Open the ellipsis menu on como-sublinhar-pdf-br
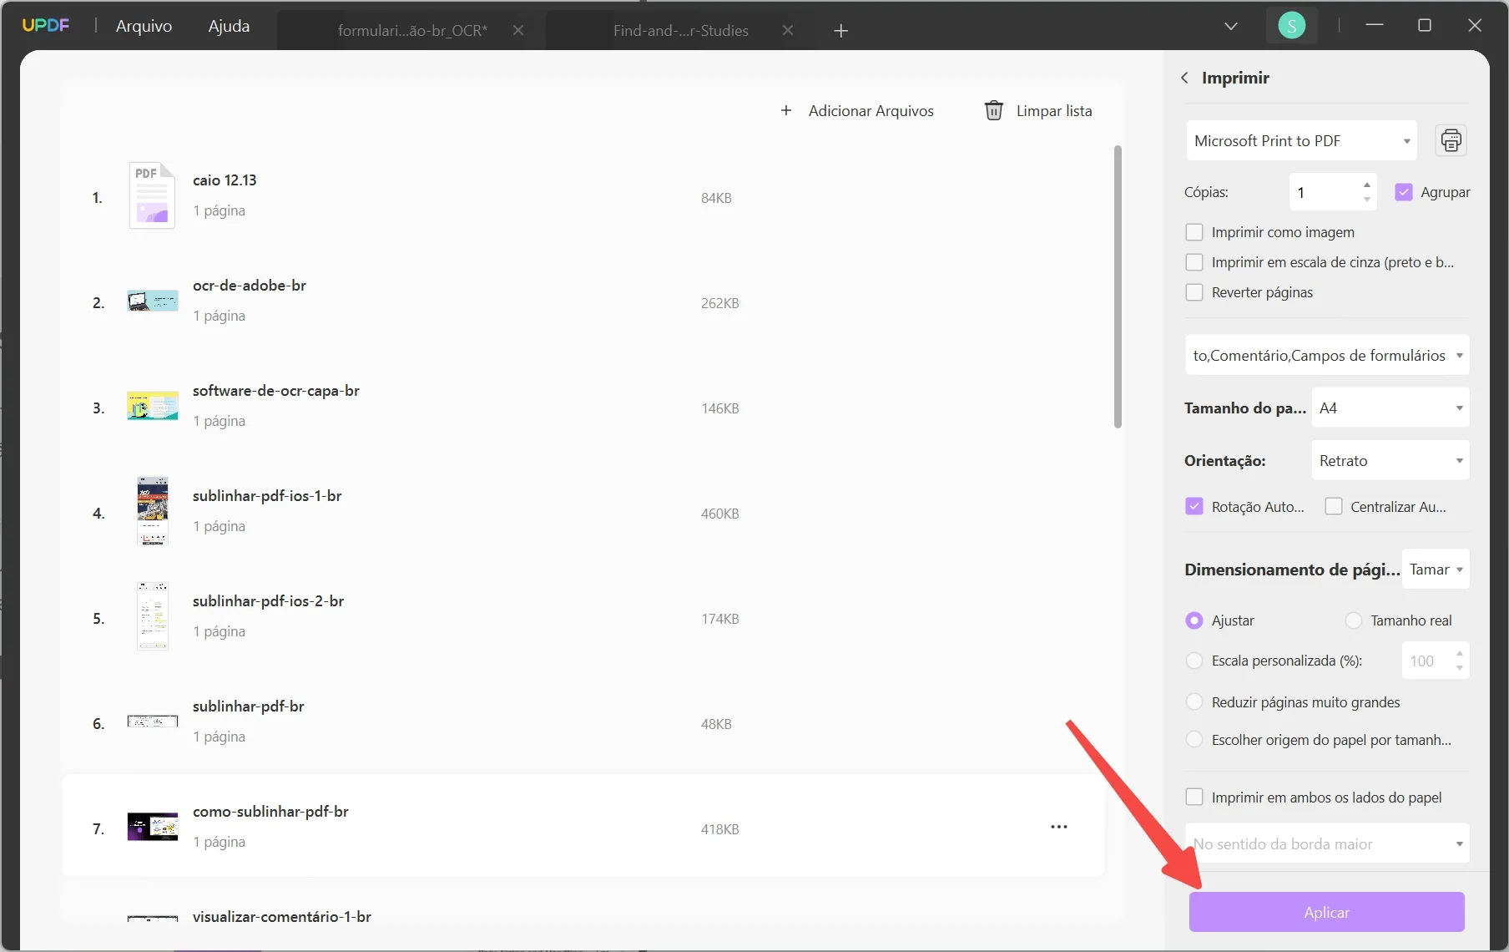The image size is (1509, 952). click(x=1057, y=826)
